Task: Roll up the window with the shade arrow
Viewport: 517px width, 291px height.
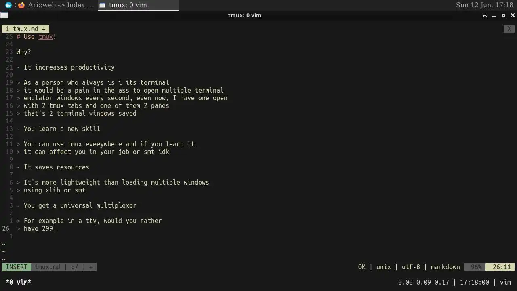Action: coord(485,15)
